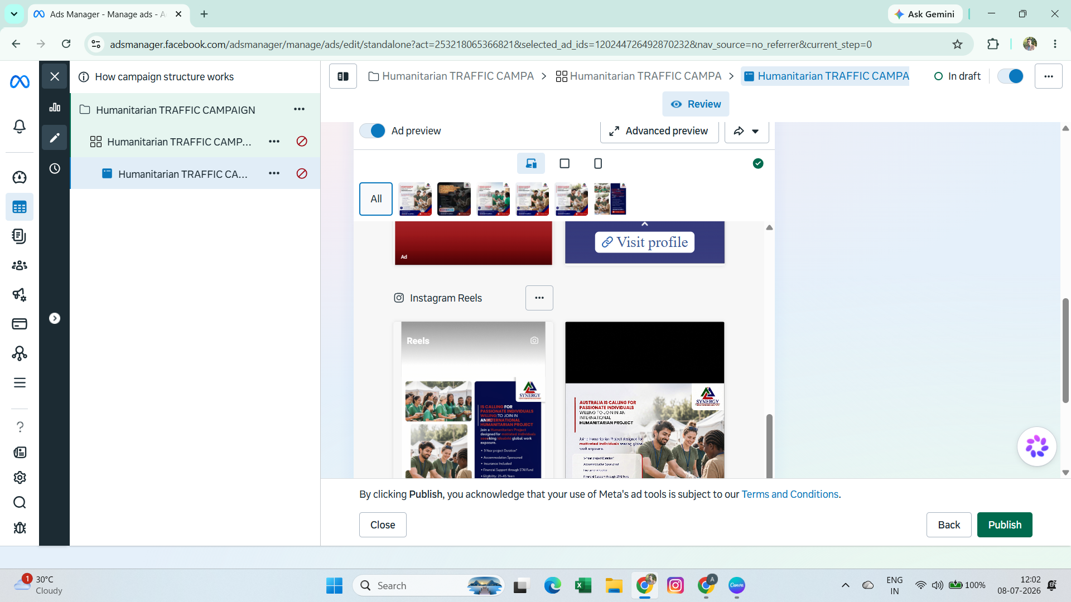Close the editing panel with X
Screen dimensions: 1071x602
[55, 76]
